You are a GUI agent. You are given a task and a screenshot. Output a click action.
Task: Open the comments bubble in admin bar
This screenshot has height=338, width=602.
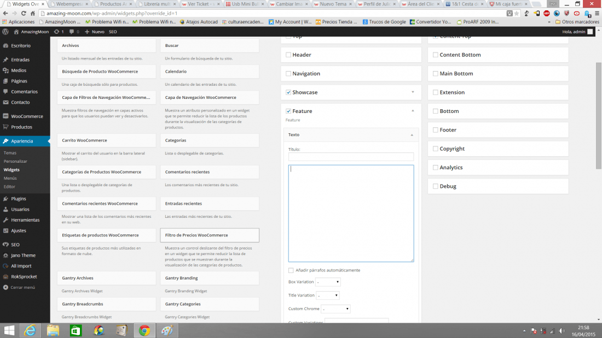71,32
